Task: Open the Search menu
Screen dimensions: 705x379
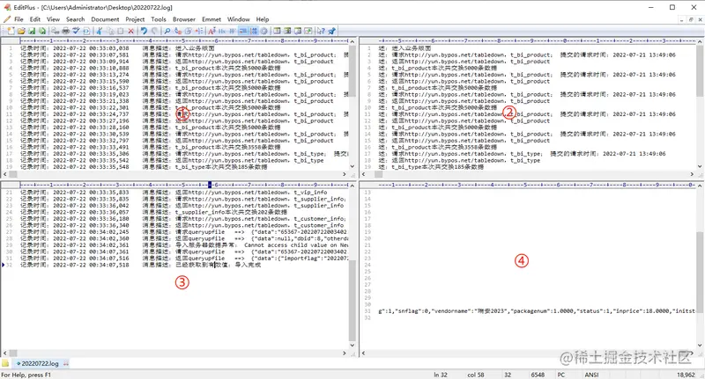Action: pos(75,19)
